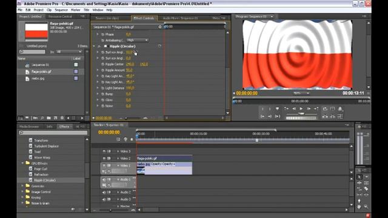Click Set In Point in Program monitor

[x=263, y=109]
